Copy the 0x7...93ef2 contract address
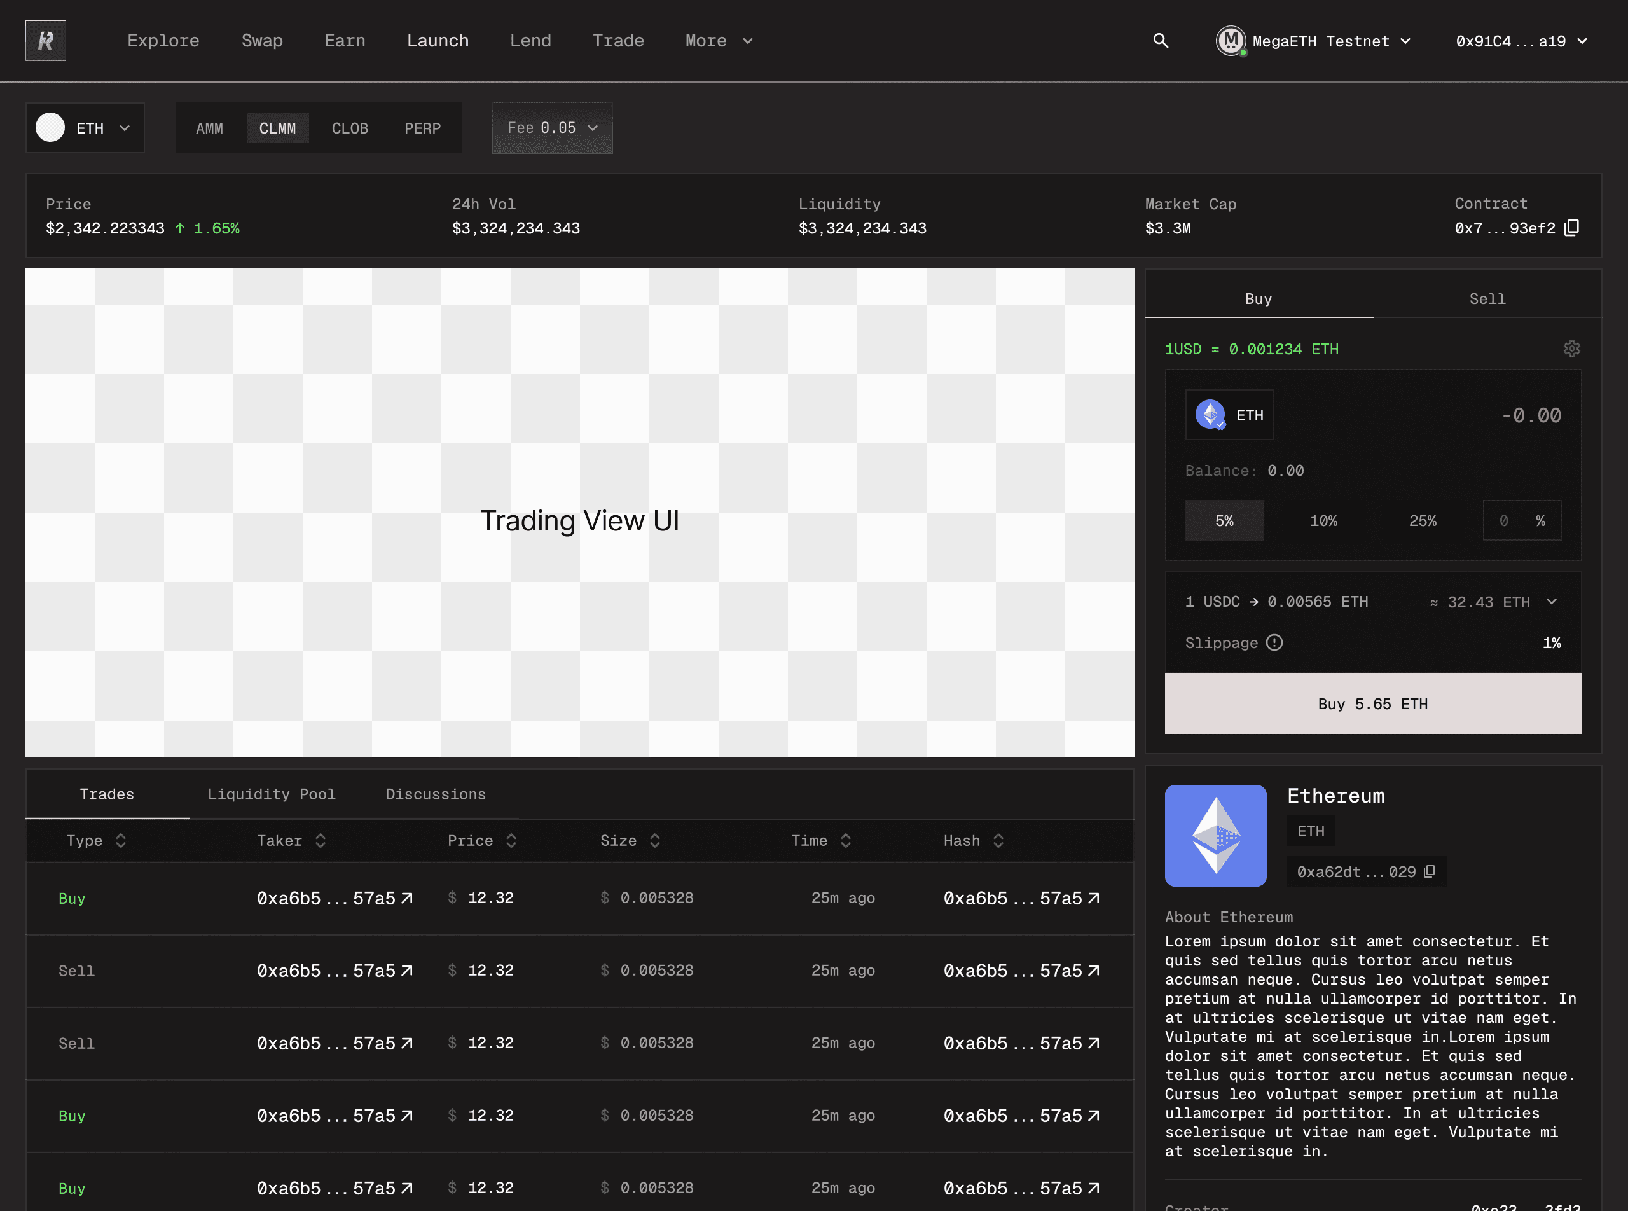Screen dimensions: 1628x1211 click(1571, 228)
